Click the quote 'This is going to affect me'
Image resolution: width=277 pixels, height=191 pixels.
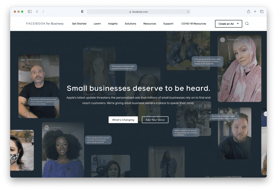click(x=98, y=140)
